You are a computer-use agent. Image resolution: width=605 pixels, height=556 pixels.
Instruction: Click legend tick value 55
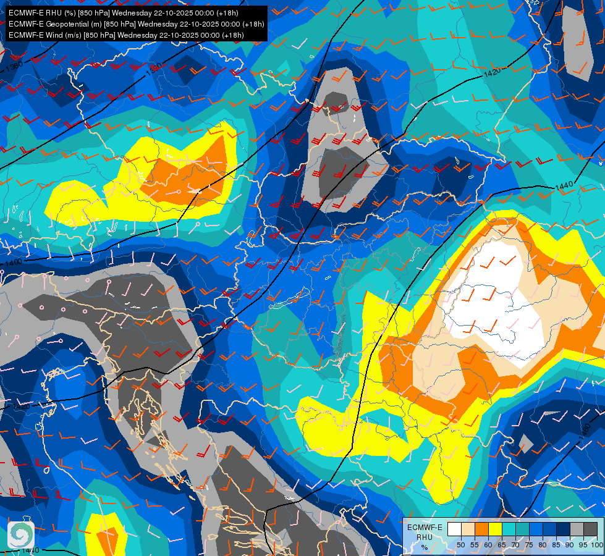475,545
